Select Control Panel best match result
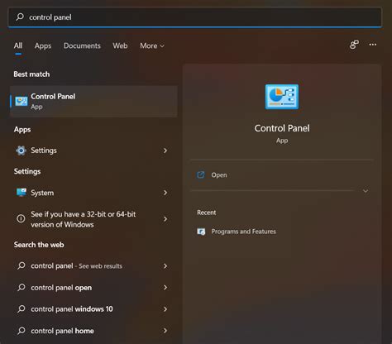392x344 pixels. [x=93, y=102]
